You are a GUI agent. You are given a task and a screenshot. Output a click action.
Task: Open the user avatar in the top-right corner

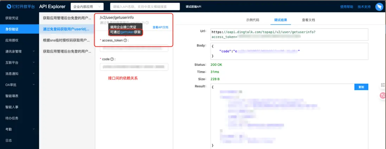[379, 7]
